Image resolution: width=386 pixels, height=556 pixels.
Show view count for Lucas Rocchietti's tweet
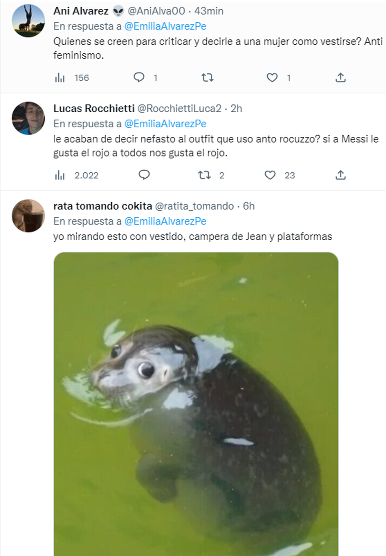point(60,175)
